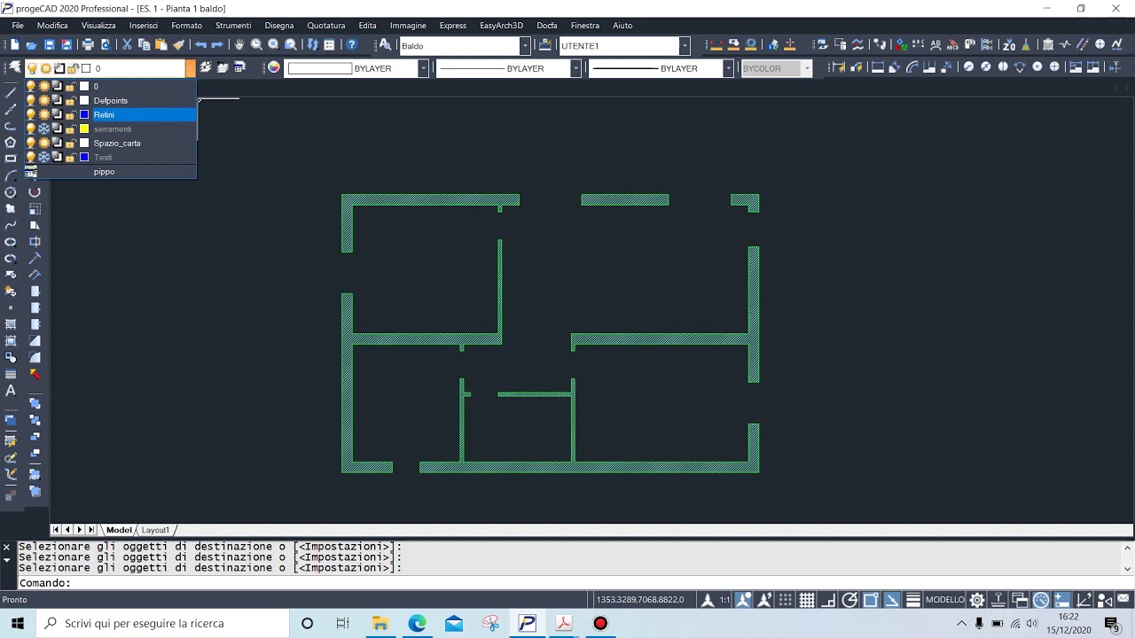Viewport: 1135px width, 638px height.
Task: Open a file with the folder icon
Action: [x=31, y=45]
